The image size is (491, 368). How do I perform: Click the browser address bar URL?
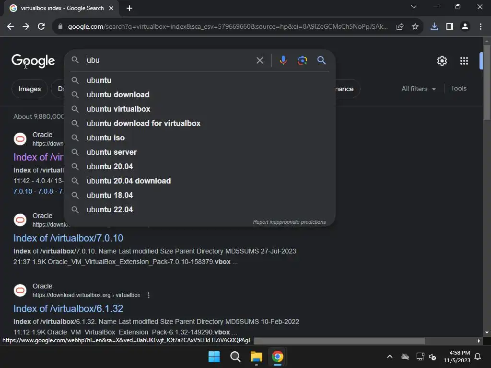click(228, 27)
